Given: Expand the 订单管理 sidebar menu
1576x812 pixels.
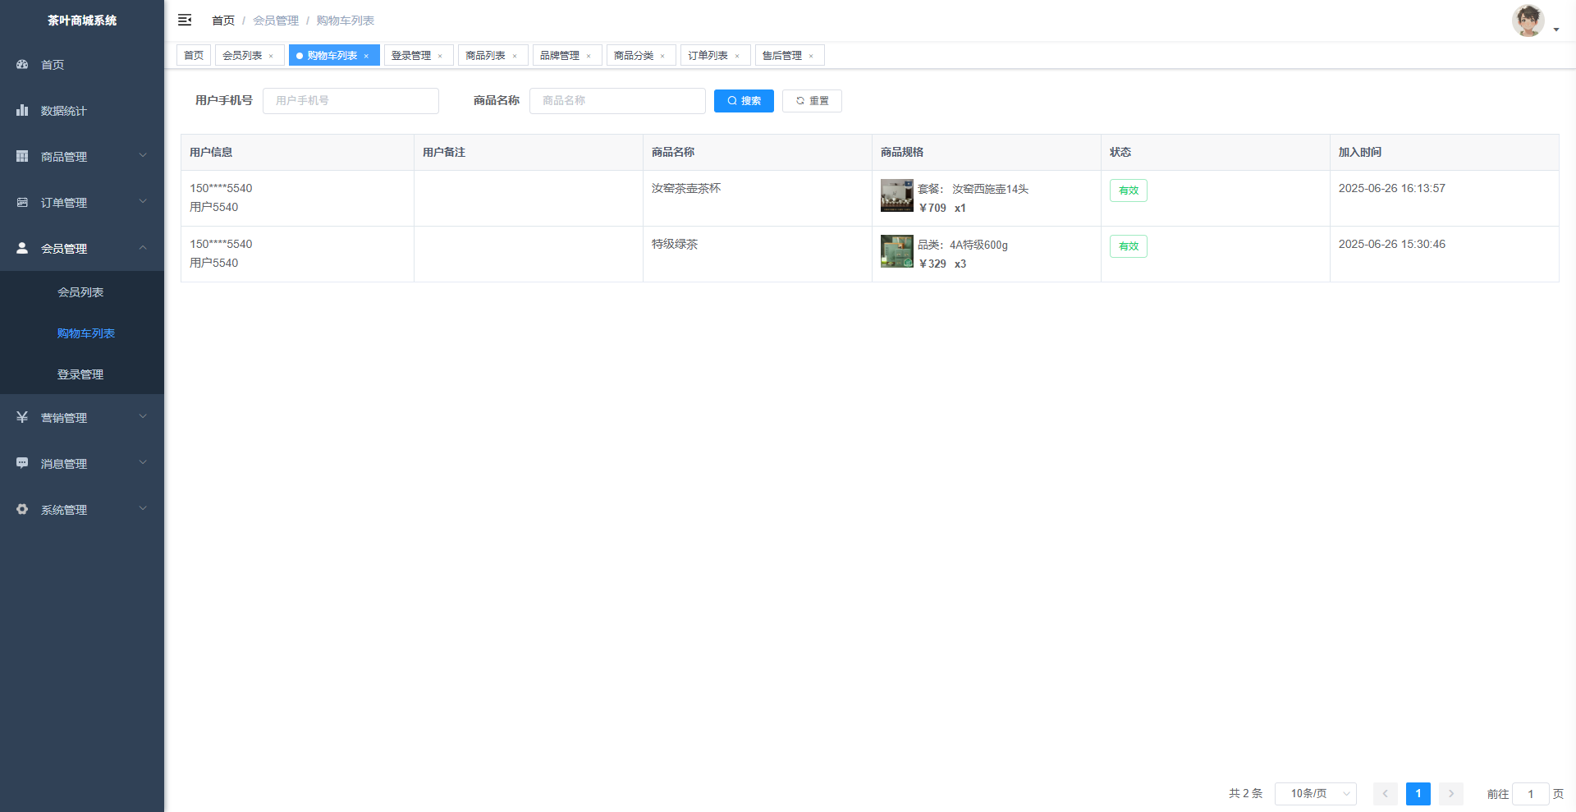Looking at the screenshot, I should [82, 202].
